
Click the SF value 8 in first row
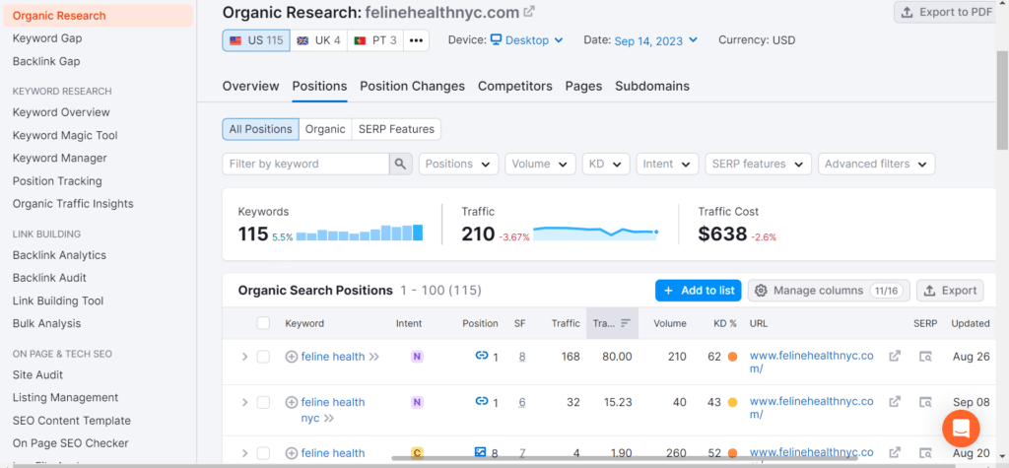pos(522,357)
